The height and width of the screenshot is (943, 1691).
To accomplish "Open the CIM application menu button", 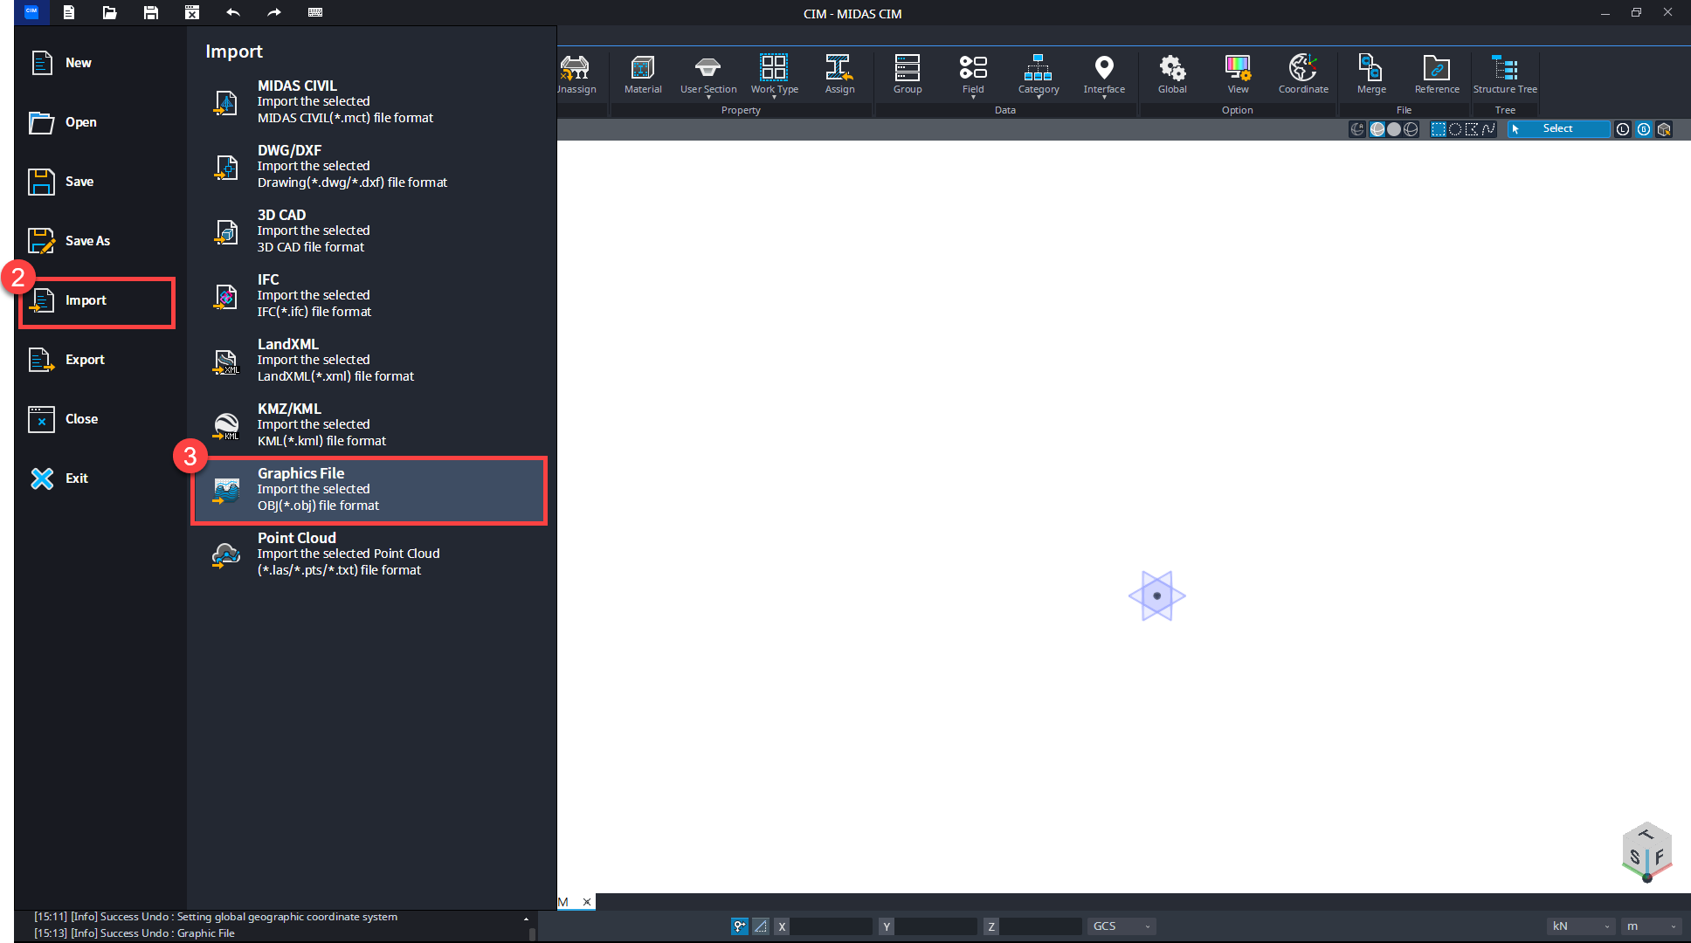I will tap(31, 11).
